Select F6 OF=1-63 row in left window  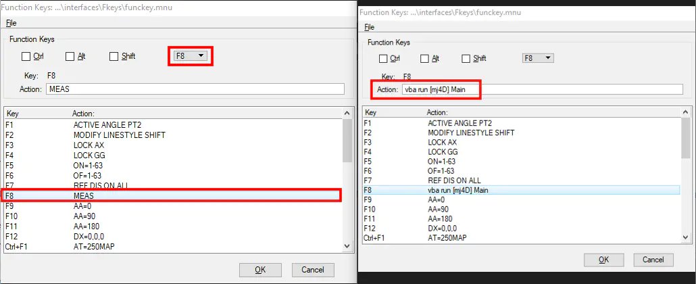[x=173, y=176]
